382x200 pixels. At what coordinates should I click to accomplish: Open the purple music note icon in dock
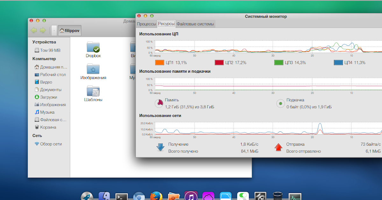click(x=191, y=196)
